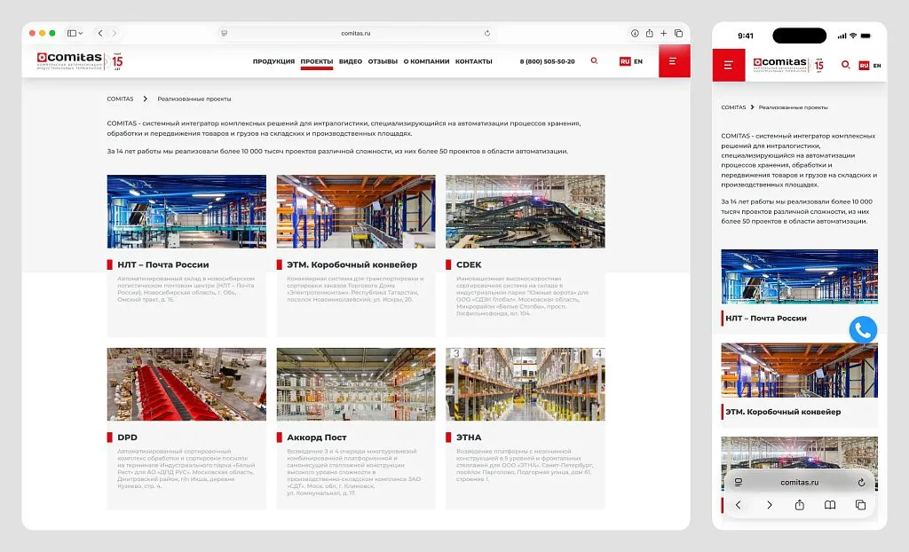909x552 pixels.
Task: Click the desktop site search magnifier icon
Action: [x=594, y=61]
